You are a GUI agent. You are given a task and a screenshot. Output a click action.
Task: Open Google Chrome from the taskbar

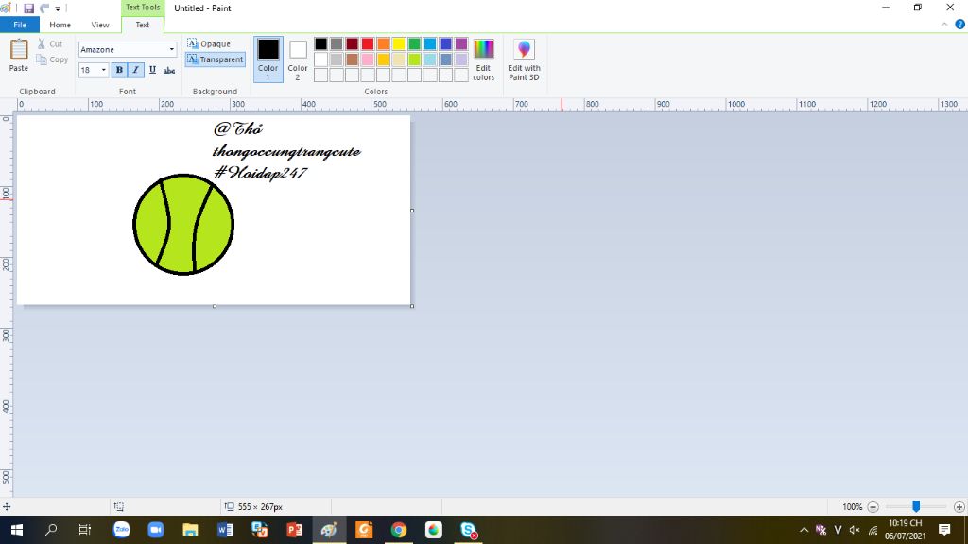coord(399,530)
